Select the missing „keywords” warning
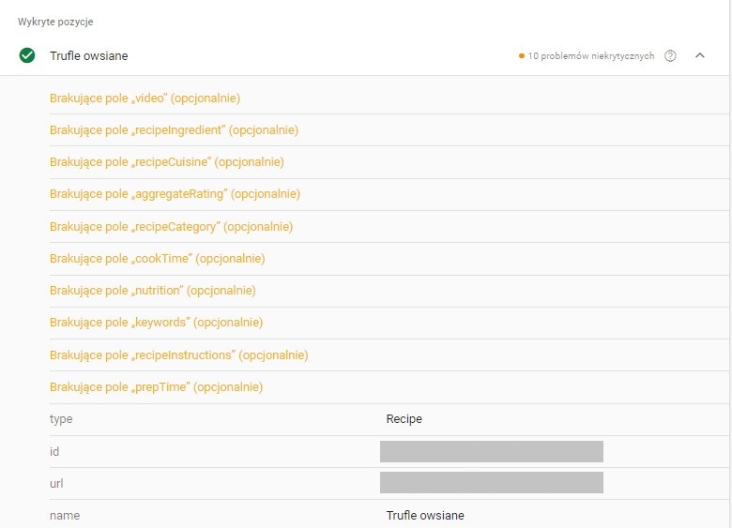732x528 pixels. point(156,323)
